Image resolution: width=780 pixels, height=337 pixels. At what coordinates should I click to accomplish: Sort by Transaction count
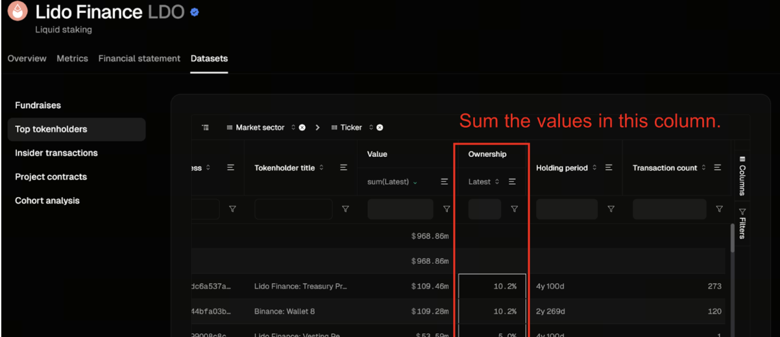(x=704, y=168)
